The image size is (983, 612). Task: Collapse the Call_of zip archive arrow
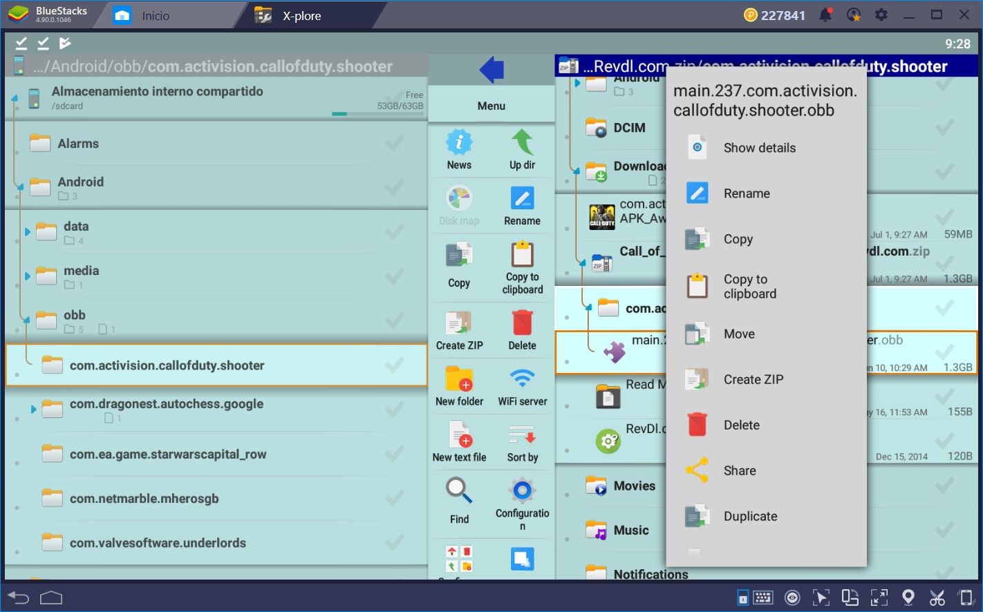coord(581,262)
